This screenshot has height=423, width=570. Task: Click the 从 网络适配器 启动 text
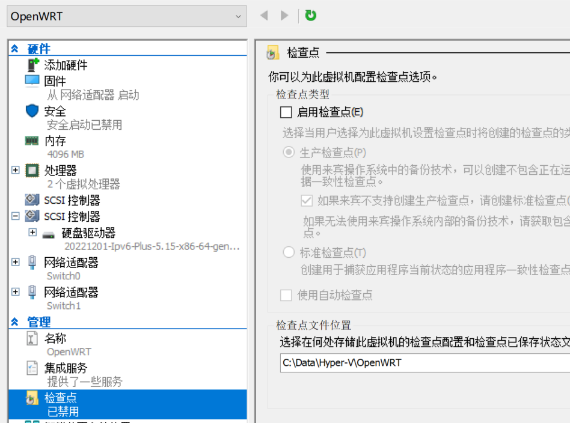pos(93,95)
